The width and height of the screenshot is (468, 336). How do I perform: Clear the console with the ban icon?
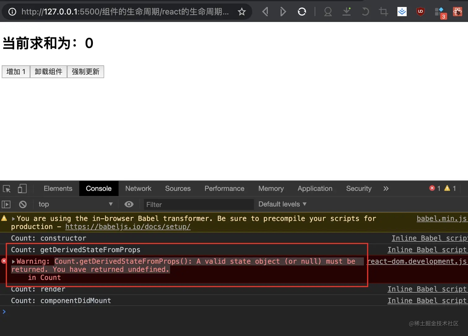tap(23, 205)
